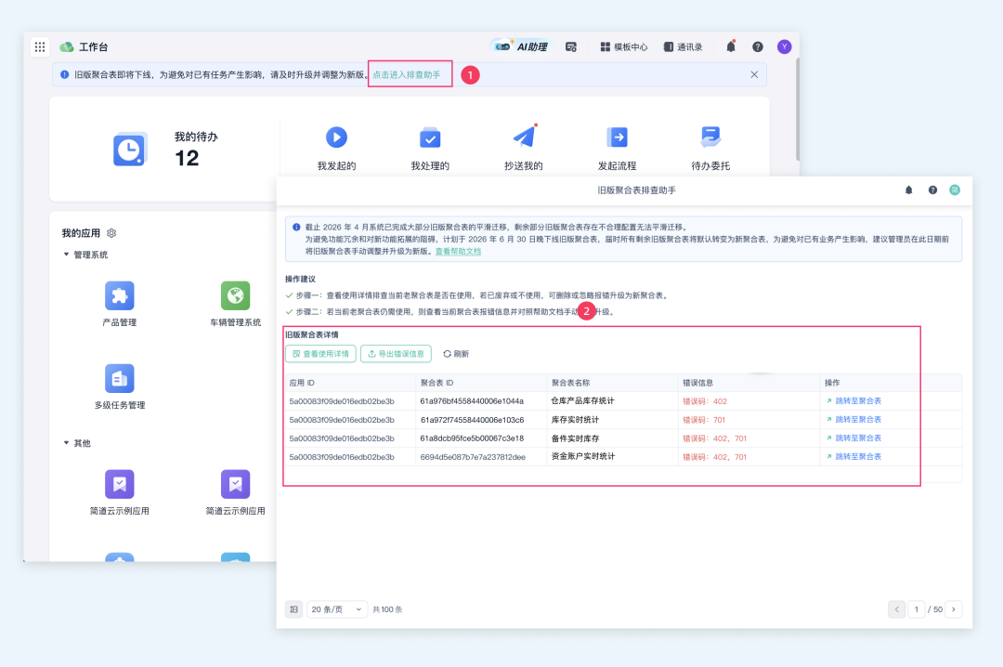Click 错误码: 701 in 库存实时统计 row

tap(704, 420)
